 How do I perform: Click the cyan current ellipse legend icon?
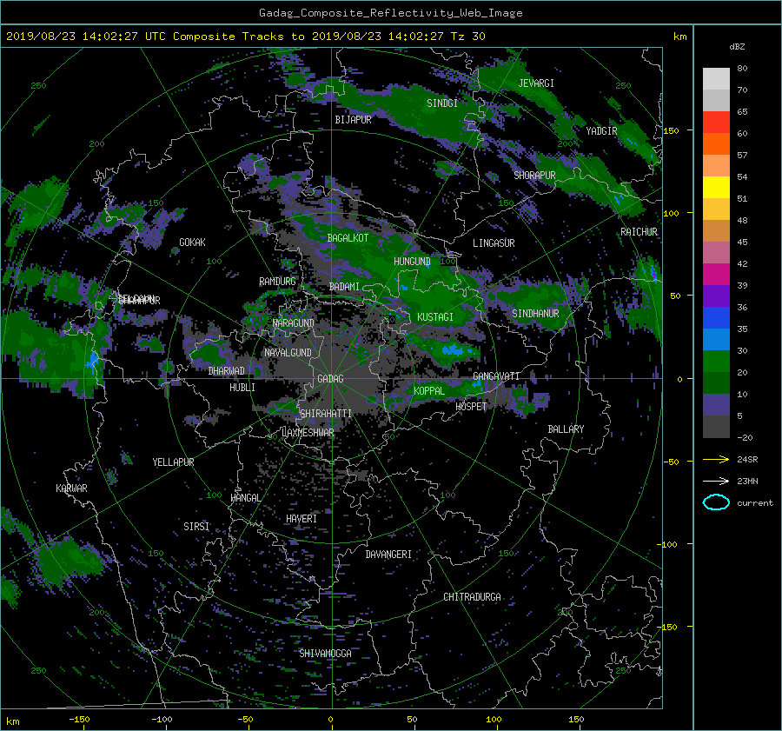click(x=716, y=502)
